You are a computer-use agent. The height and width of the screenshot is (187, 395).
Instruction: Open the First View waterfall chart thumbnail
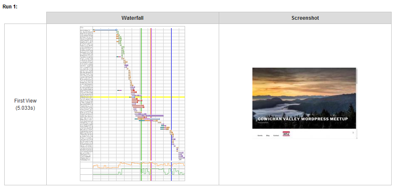133,103
